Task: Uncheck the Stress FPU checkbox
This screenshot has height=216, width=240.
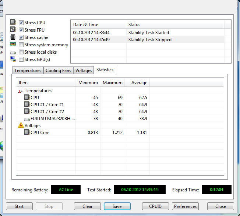Action: click(x=21, y=30)
